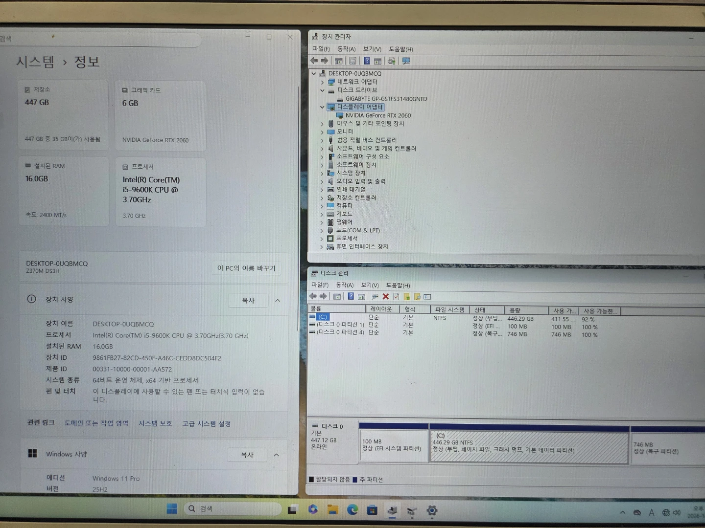
Task: Open 도메인 또는 작업 영역 link
Action: [x=96, y=423]
